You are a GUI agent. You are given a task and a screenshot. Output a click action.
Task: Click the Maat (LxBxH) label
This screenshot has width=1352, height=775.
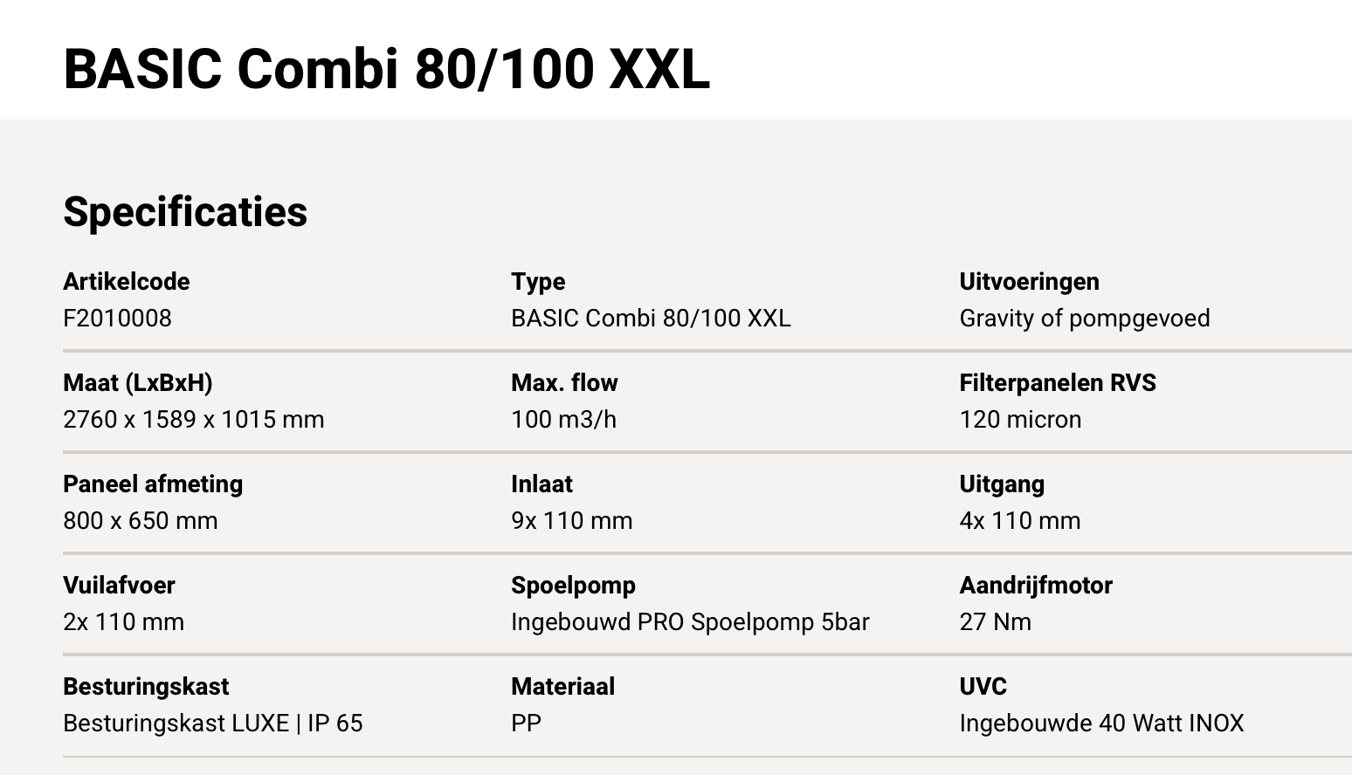coord(137,382)
